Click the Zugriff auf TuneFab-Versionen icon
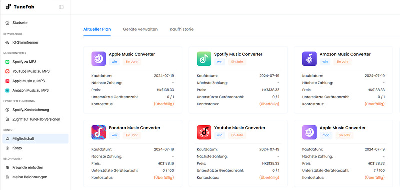 click(x=7, y=119)
